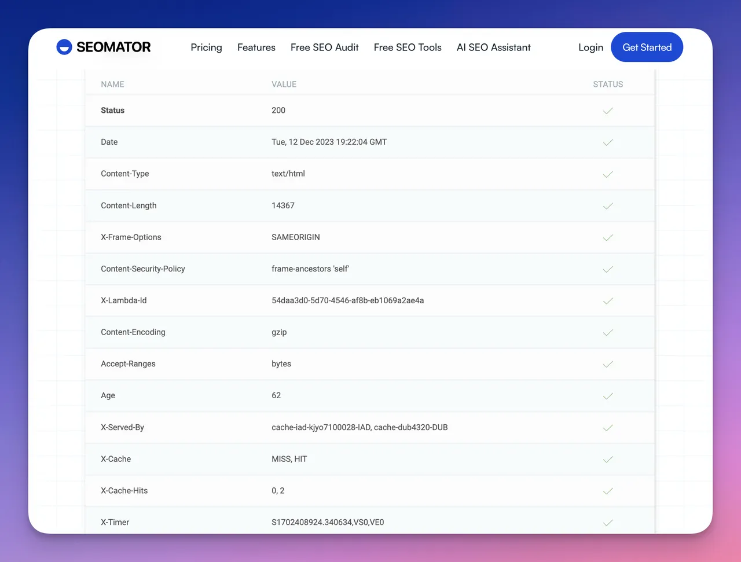Click the checkmark in the Date row

(x=608, y=142)
